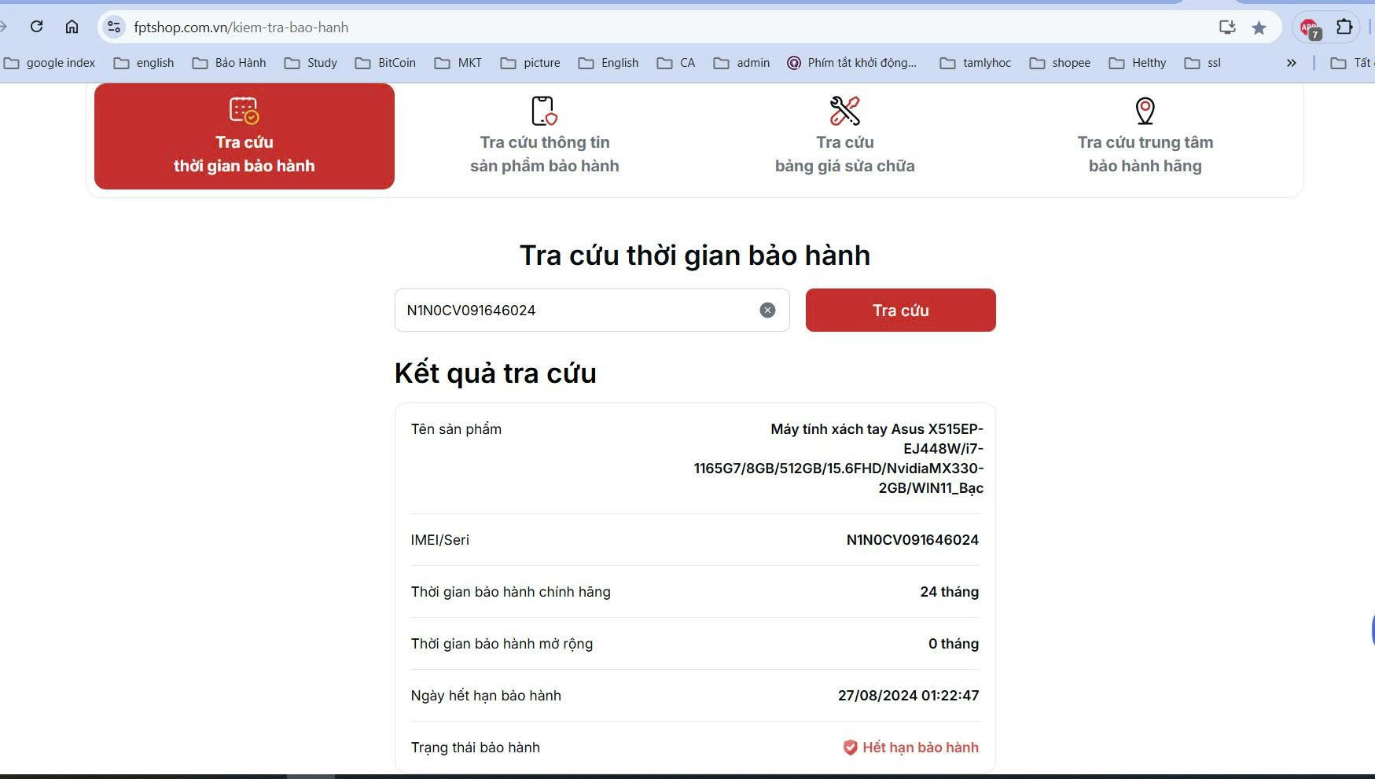This screenshot has width=1375, height=779.
Task: Click the Kết quả tra cứu heading
Action: [x=495, y=373]
